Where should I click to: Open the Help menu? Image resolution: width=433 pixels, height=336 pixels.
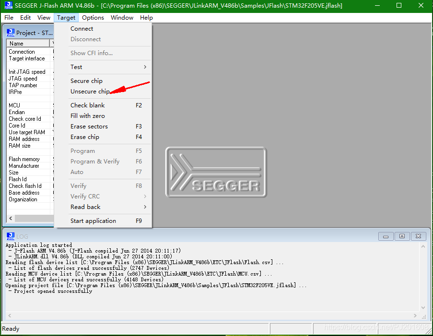click(146, 18)
